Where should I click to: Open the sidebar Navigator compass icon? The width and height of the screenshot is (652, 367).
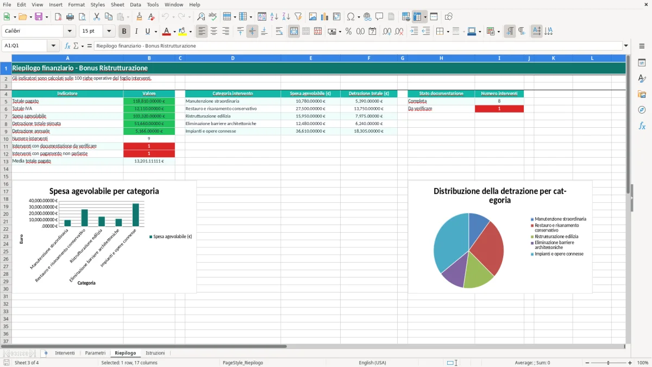(x=642, y=110)
